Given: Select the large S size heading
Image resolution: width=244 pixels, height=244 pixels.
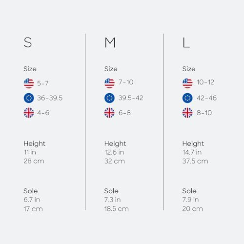Looking at the screenshot, I should pos(28,42).
